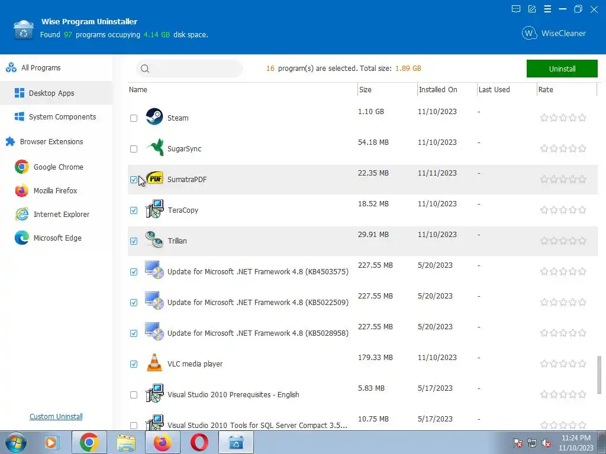Image resolution: width=606 pixels, height=454 pixels.
Task: Open Chrome from the taskbar
Action: [89, 442]
